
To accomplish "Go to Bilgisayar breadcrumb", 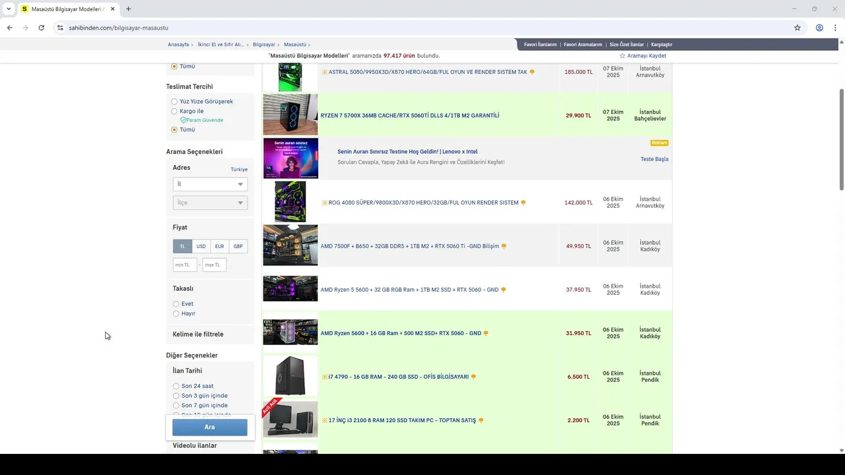I will pos(264,45).
